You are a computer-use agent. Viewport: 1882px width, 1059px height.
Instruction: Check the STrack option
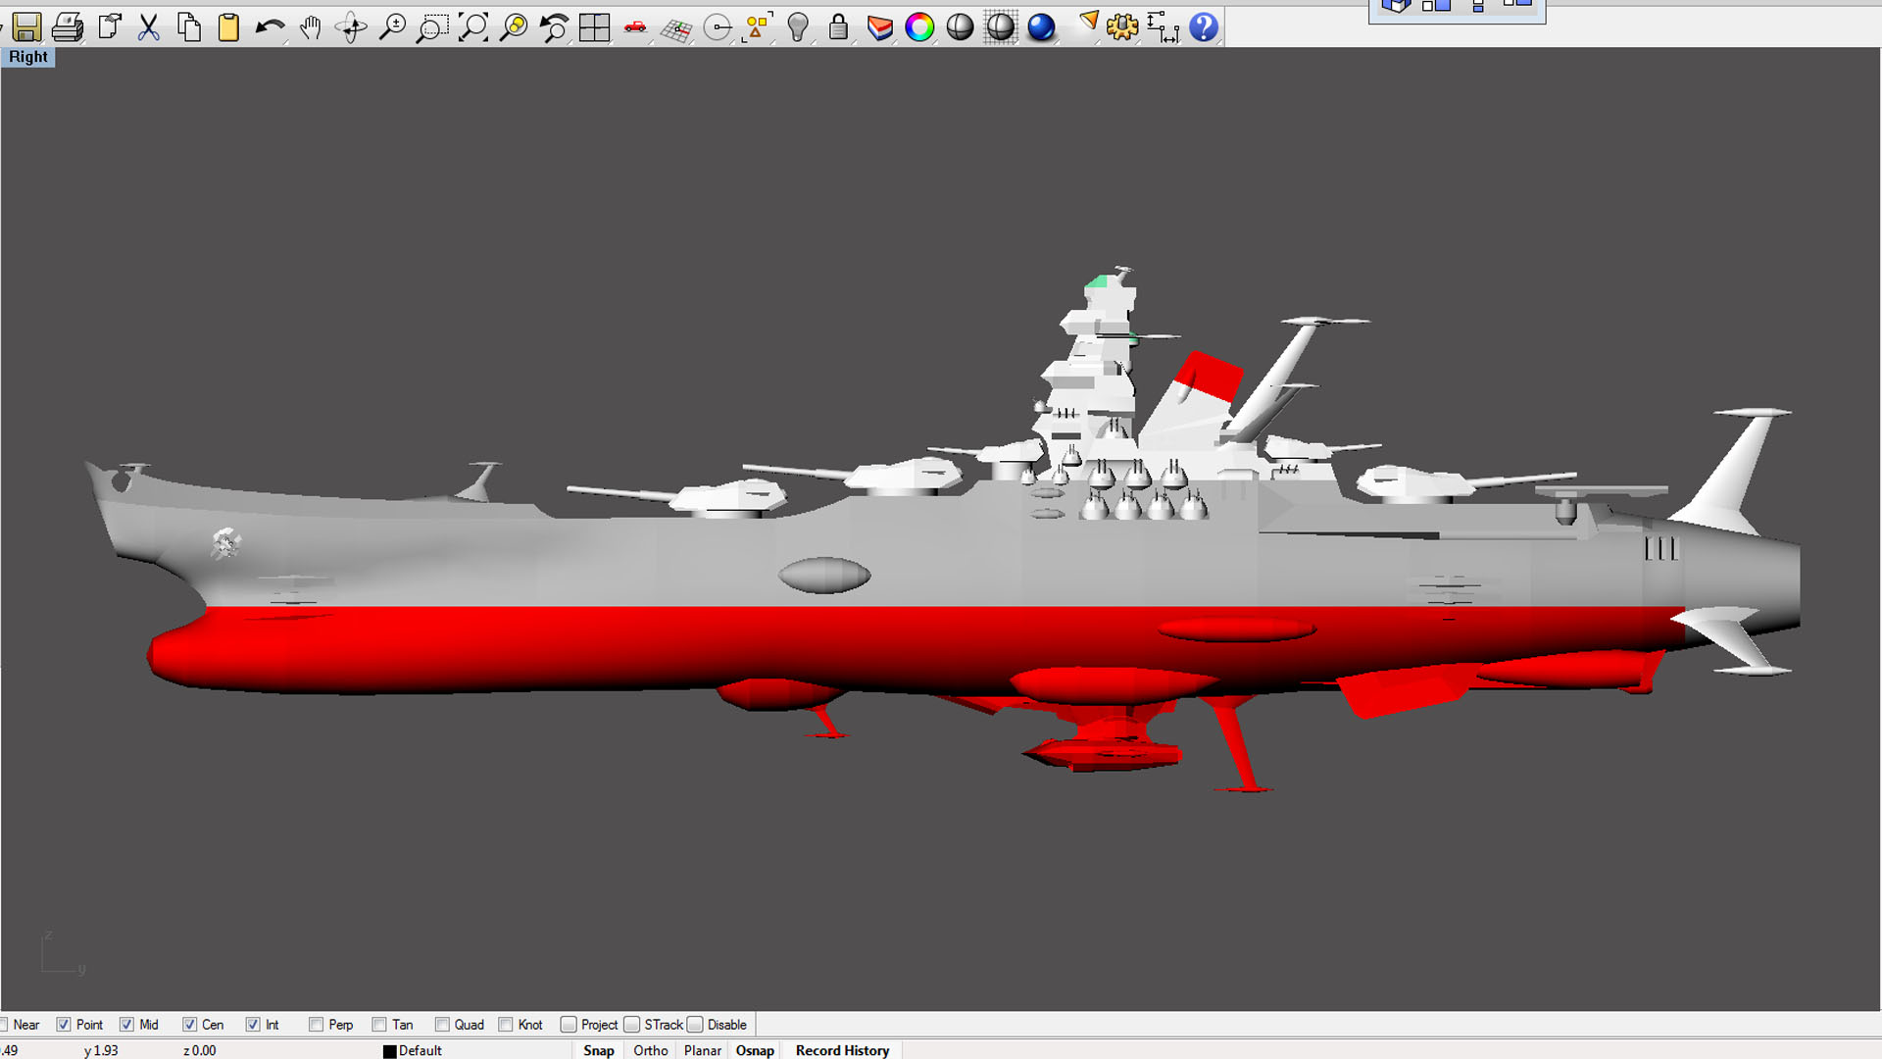coord(632,1025)
